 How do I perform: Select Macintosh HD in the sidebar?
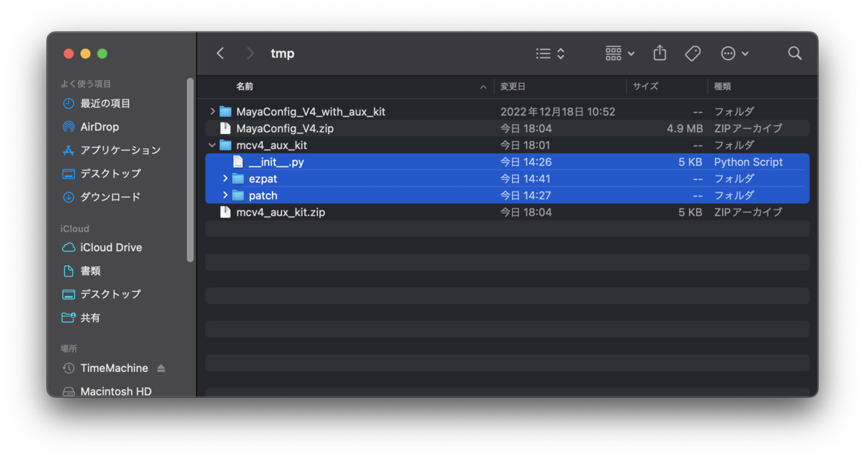[116, 391]
